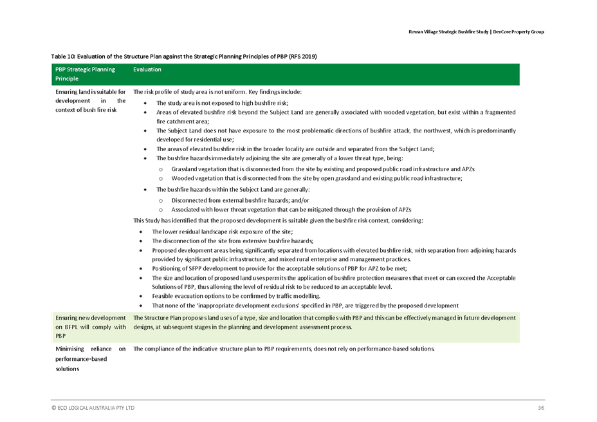Click the Table 10 caption title
This screenshot has width=597, height=422.
click(184, 57)
